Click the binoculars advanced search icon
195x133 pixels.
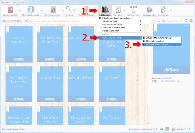tap(26, 21)
